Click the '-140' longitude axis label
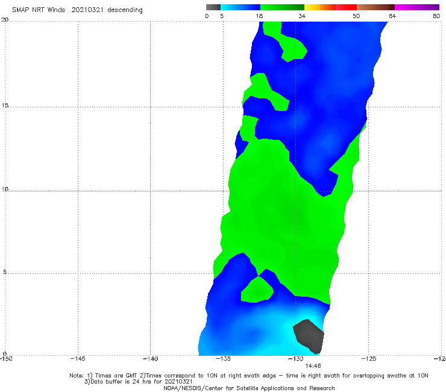 [150, 358]
